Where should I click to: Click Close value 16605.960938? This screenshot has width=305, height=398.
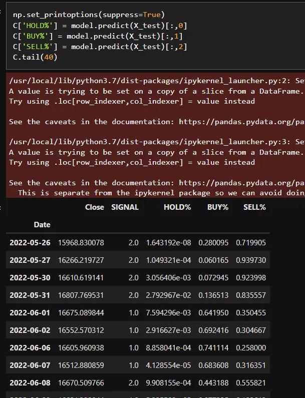pos(81,348)
